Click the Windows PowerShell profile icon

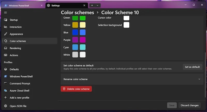click(5, 76)
